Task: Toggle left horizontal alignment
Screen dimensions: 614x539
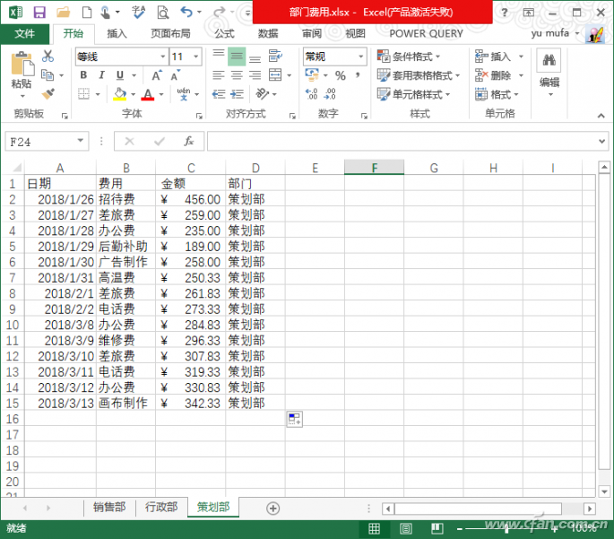Action: (x=219, y=75)
